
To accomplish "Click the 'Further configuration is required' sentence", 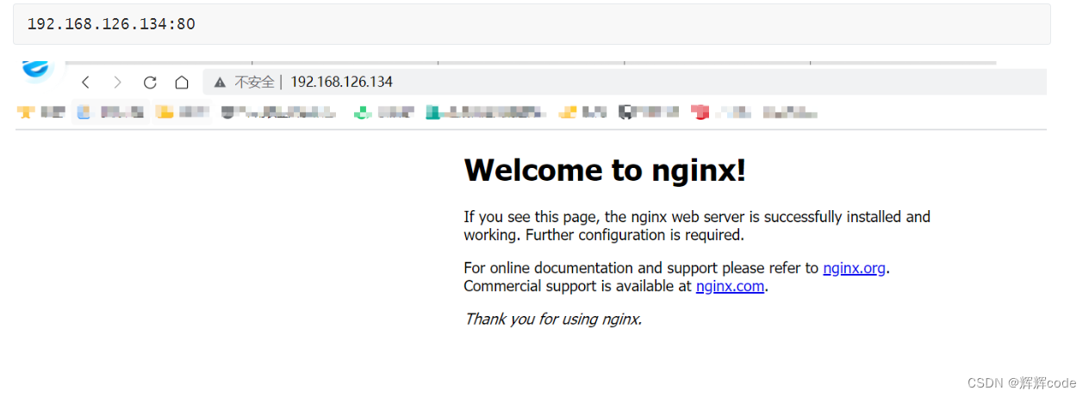I will click(x=634, y=235).
